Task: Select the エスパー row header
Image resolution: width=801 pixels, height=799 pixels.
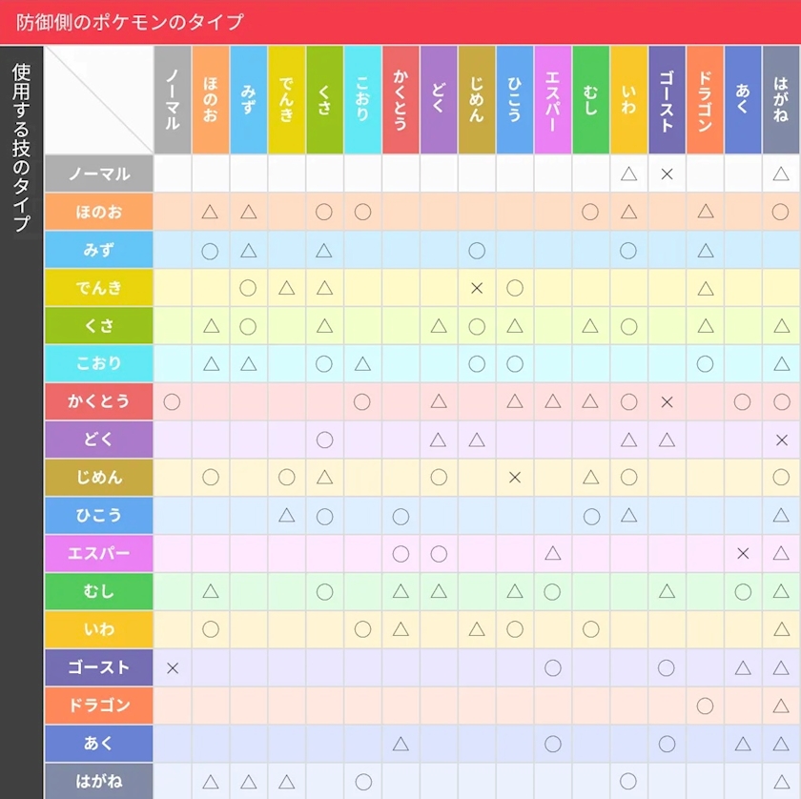Action: [x=98, y=553]
